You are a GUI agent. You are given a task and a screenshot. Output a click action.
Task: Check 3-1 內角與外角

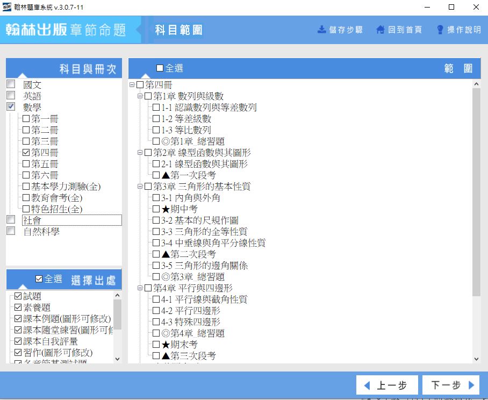156,198
